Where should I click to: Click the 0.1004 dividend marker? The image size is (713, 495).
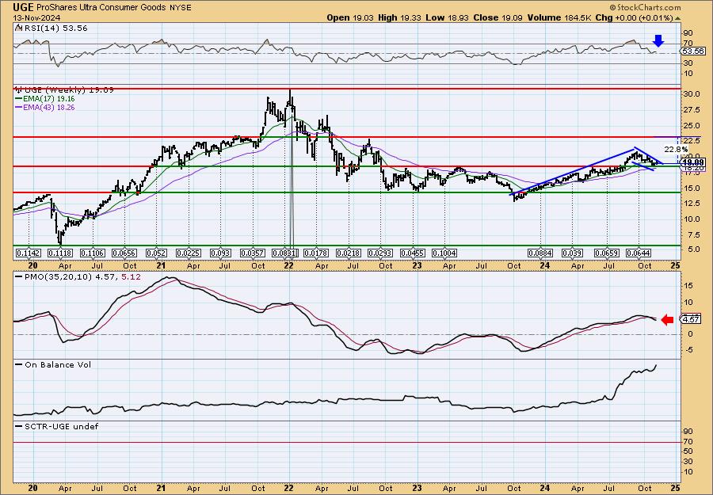(444, 253)
